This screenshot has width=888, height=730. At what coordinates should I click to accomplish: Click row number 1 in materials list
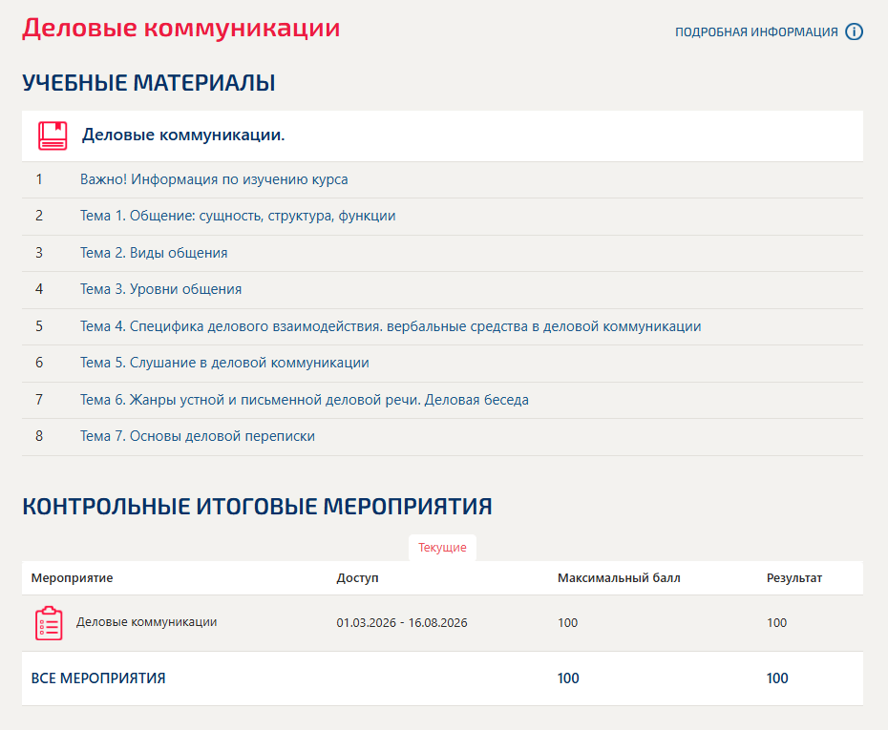39,179
